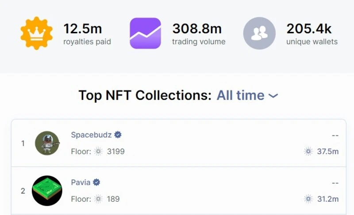Click the Spacebudz floor price 3199

click(x=115, y=152)
